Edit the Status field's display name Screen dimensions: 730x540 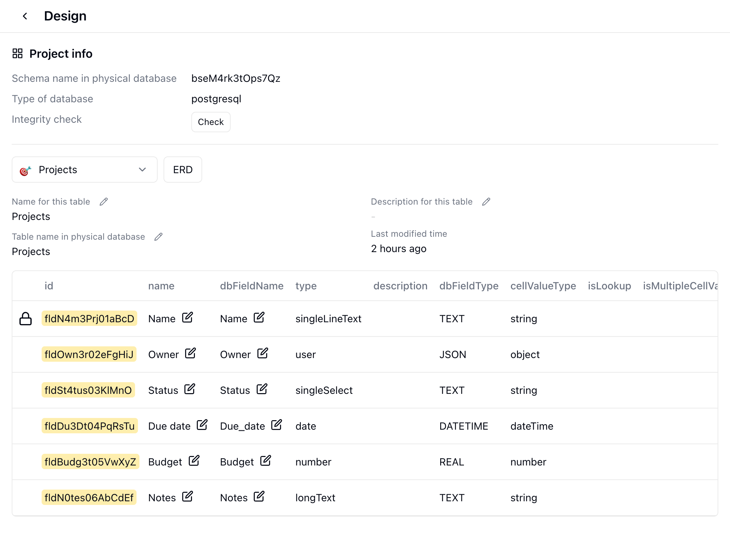pyautogui.click(x=189, y=389)
